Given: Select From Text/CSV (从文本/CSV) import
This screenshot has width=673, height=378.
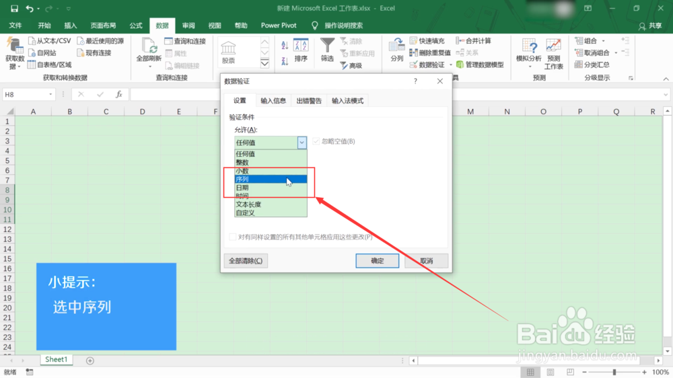Looking at the screenshot, I should 49,41.
